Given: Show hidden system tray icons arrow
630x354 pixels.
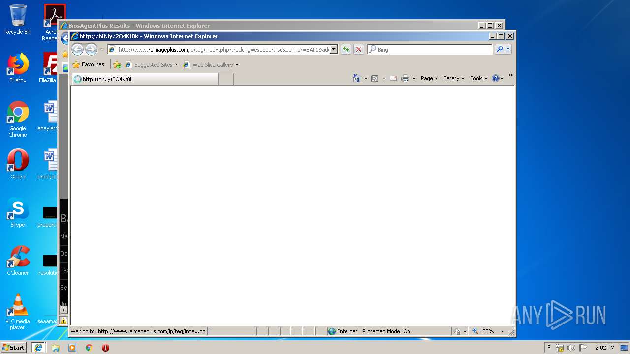Looking at the screenshot, I should [x=549, y=347].
